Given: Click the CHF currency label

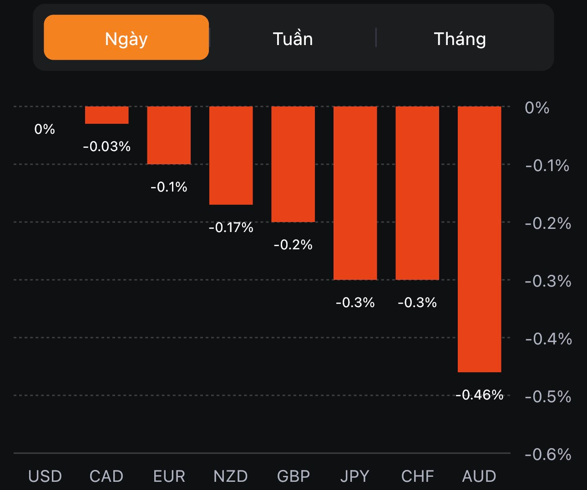Looking at the screenshot, I should [x=417, y=476].
